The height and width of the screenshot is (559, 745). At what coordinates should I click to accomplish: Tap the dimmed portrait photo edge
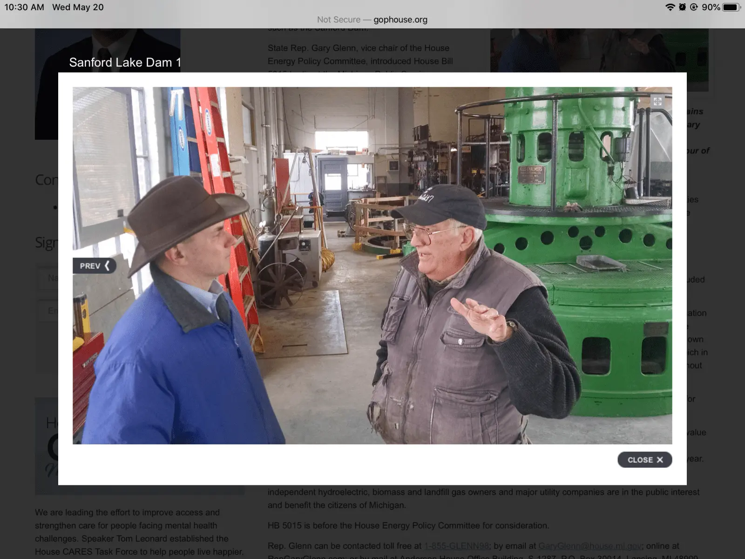pyautogui.click(x=46, y=107)
